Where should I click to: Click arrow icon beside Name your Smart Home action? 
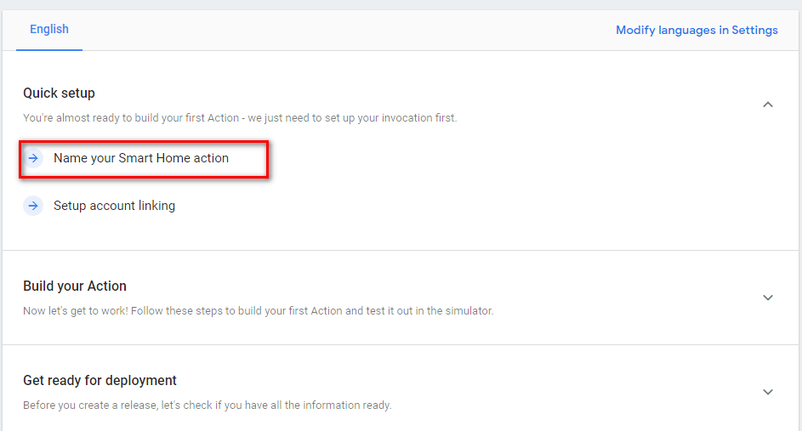[x=33, y=158]
